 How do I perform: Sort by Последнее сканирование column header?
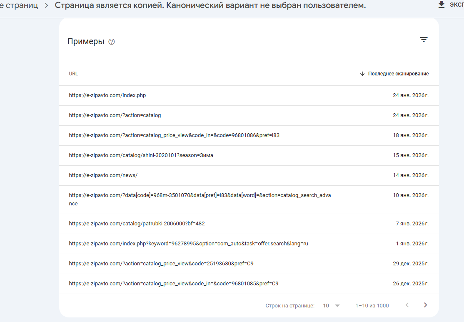pyautogui.click(x=394, y=74)
